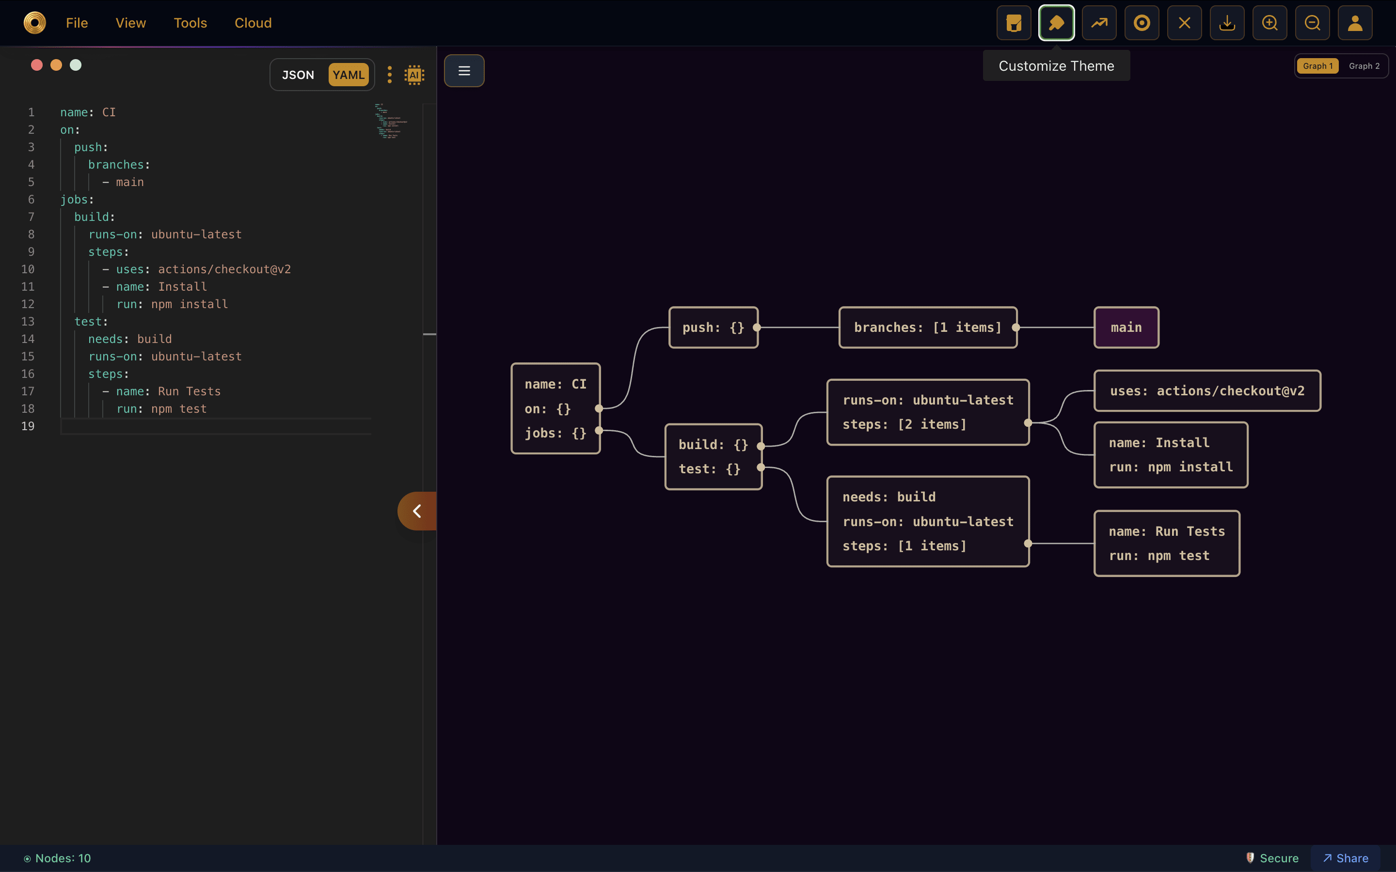Switch editor format to JSON
1396x872 pixels.
tap(298, 75)
